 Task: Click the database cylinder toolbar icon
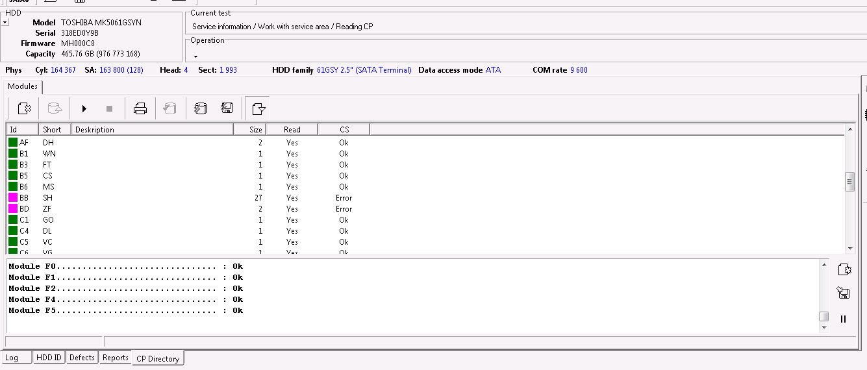coord(201,108)
